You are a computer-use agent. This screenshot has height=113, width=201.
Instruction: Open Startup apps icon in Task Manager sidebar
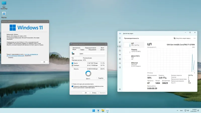click(120, 55)
